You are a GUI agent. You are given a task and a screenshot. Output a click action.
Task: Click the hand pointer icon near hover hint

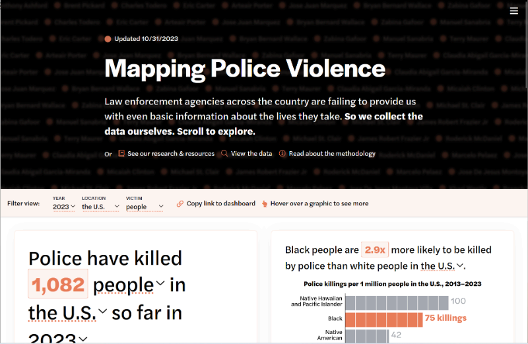click(x=265, y=204)
